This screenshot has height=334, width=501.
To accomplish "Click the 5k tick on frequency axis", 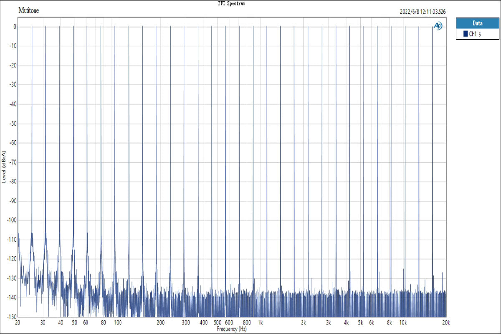I will 360,323.
